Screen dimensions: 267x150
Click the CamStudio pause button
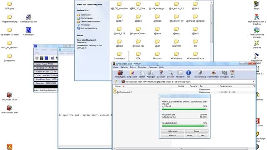[x=42, y=58]
